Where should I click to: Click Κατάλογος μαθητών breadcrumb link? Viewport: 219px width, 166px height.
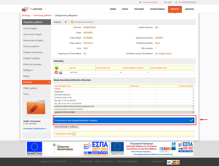coord(42,16)
